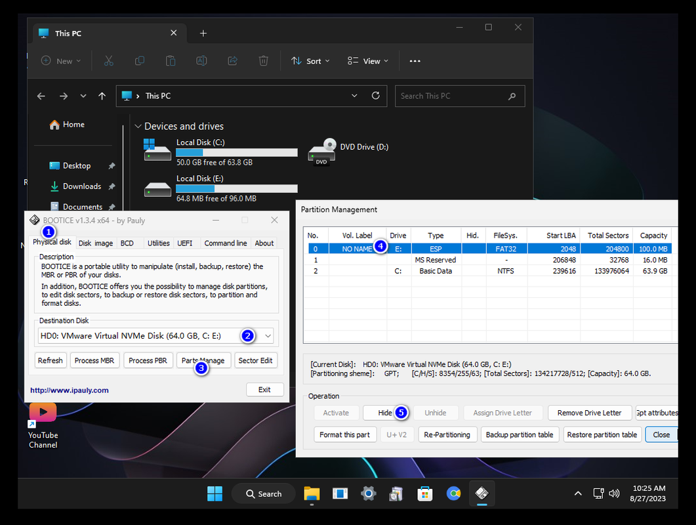The width and height of the screenshot is (696, 525).
Task: Click the Paste icon in File Explorer toolbar
Action: point(171,61)
